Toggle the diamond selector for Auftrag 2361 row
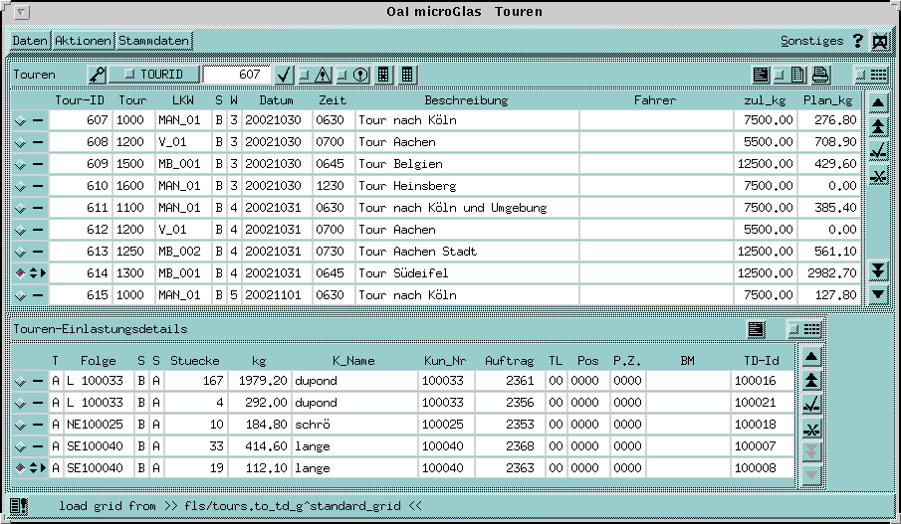The height and width of the screenshot is (524, 901). (x=21, y=380)
